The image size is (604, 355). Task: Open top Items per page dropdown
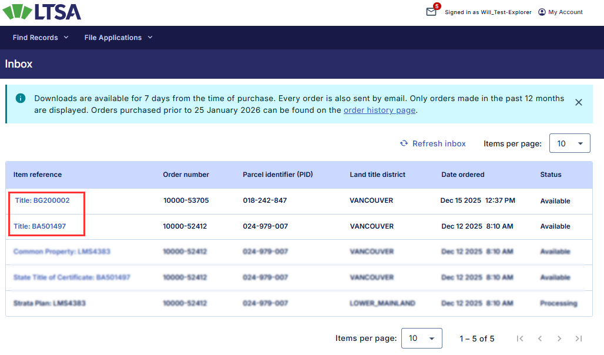pos(569,143)
